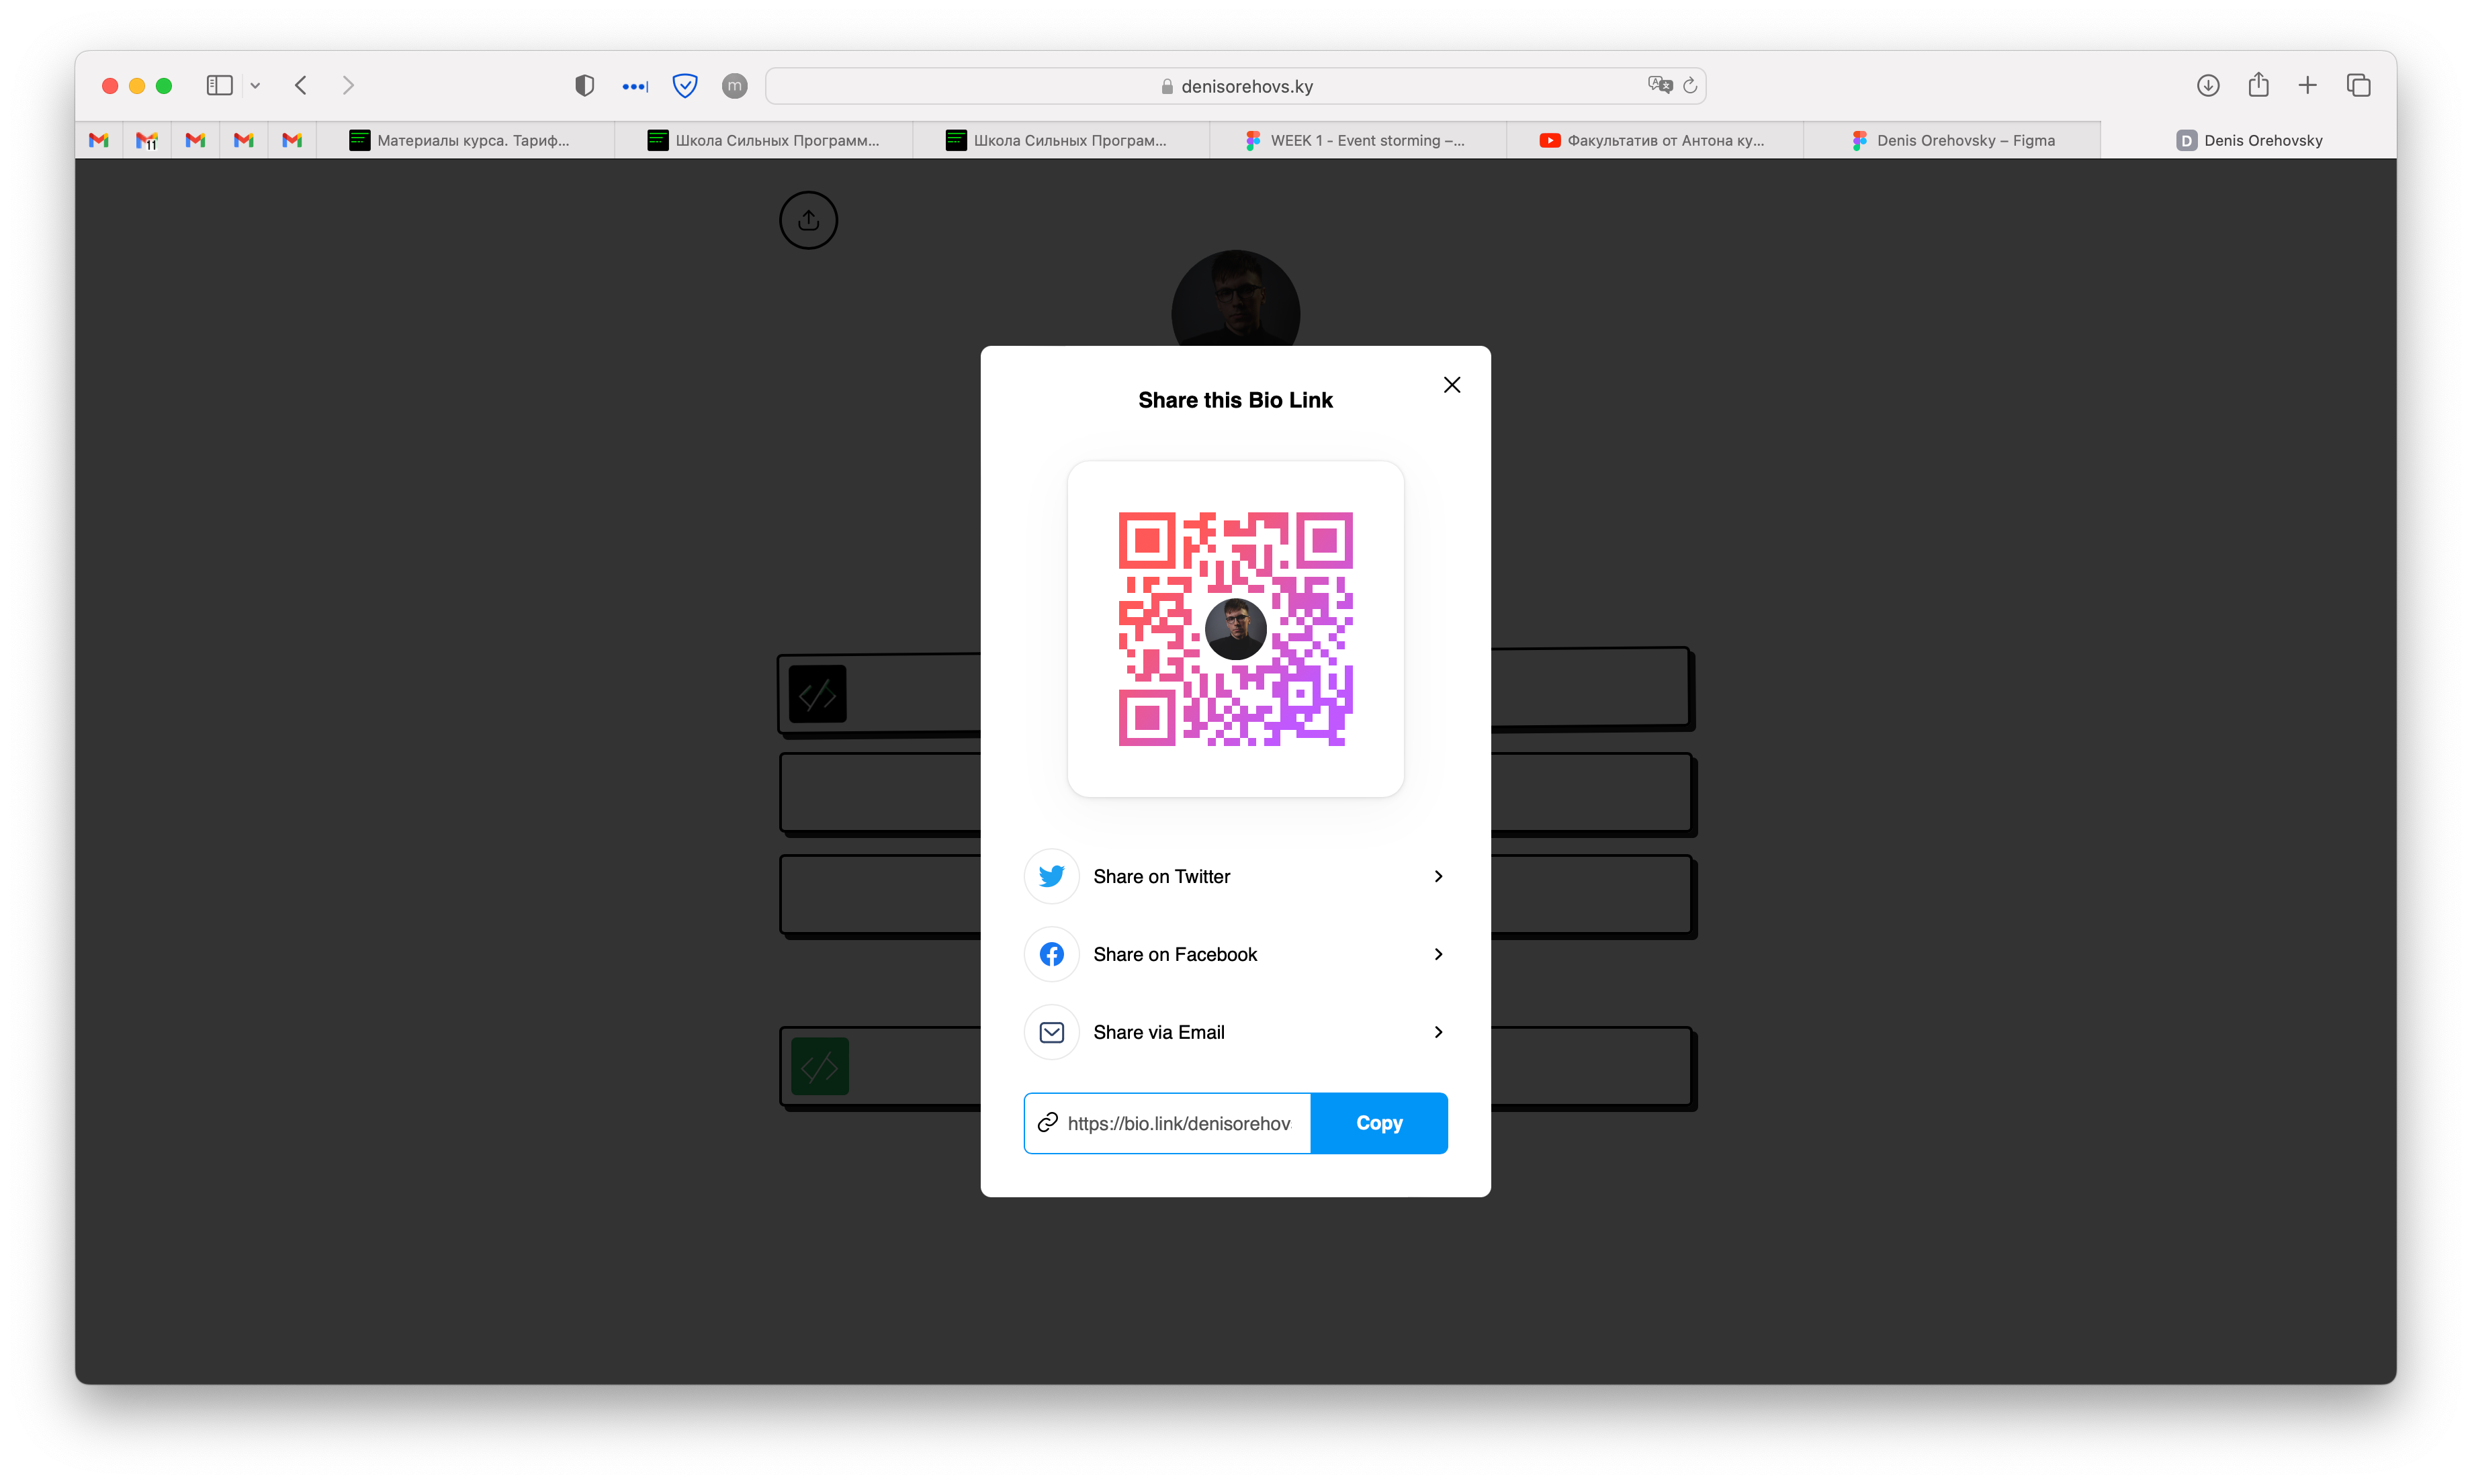Viewport: 2472px width, 1484px height.
Task: Focus the denisorehovs.ky address bar
Action: tap(1235, 86)
